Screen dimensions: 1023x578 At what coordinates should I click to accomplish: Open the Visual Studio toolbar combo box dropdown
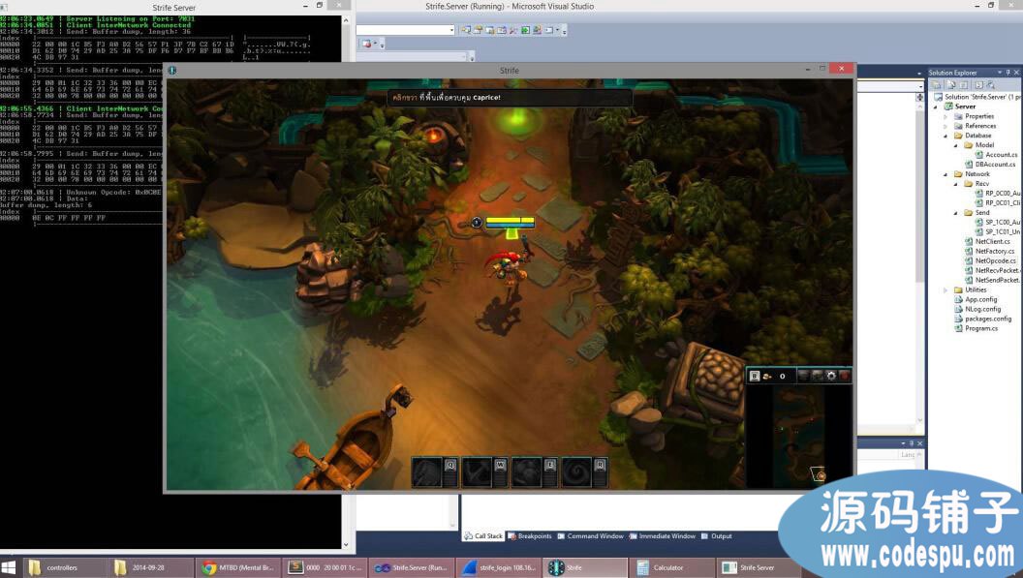click(x=451, y=30)
